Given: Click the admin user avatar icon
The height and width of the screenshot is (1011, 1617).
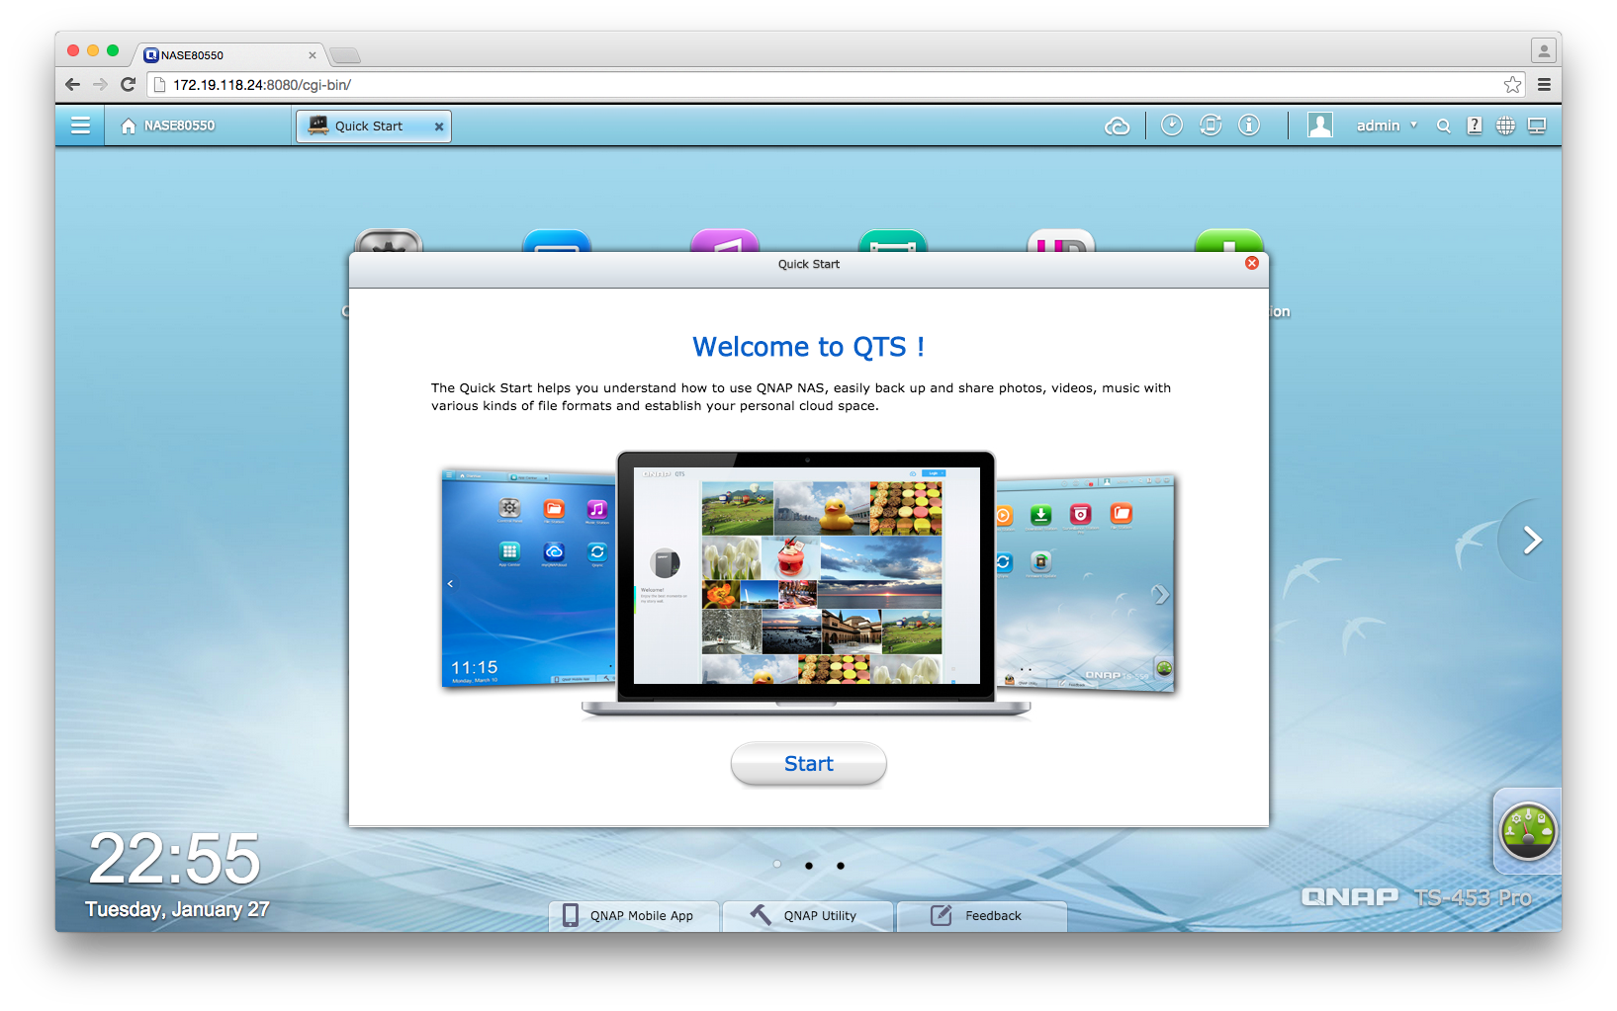Looking at the screenshot, I should click(x=1319, y=125).
